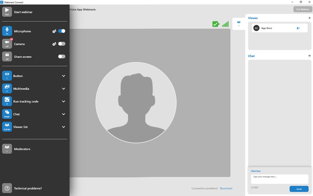Click the App Store viewer row
This screenshot has height=196, width=313.
click(x=279, y=28)
